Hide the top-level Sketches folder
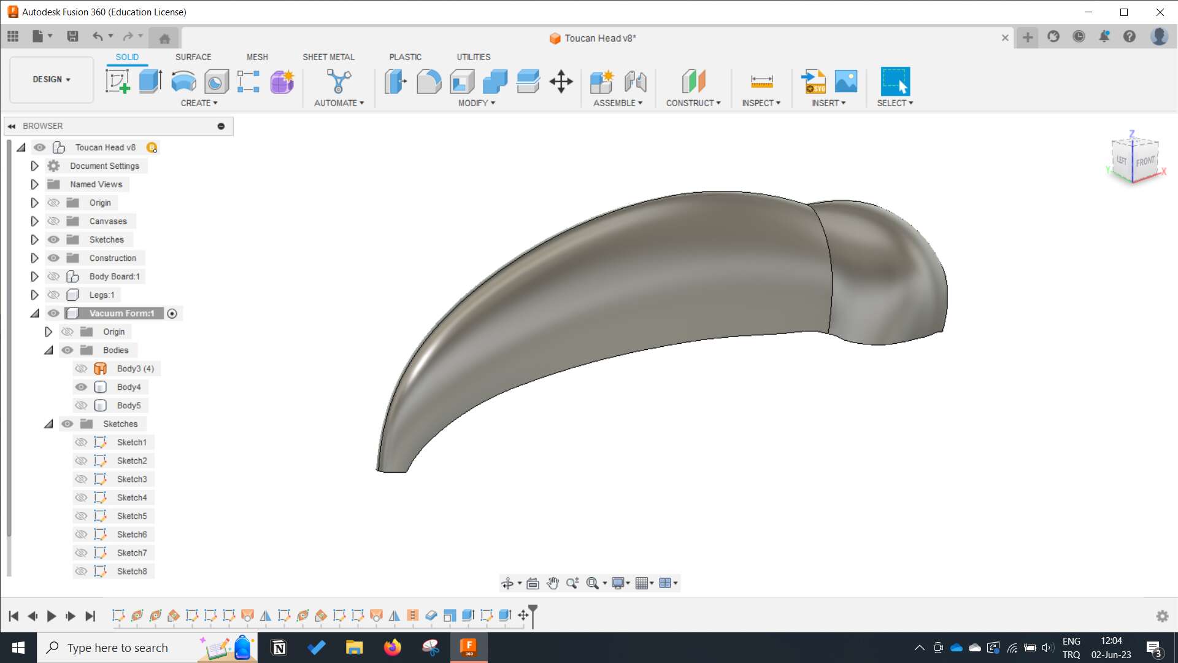This screenshot has width=1178, height=663. pyautogui.click(x=54, y=239)
